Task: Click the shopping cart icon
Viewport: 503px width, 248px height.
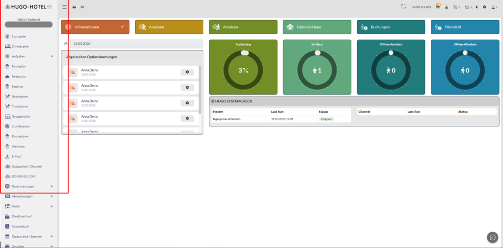Action: point(455,7)
